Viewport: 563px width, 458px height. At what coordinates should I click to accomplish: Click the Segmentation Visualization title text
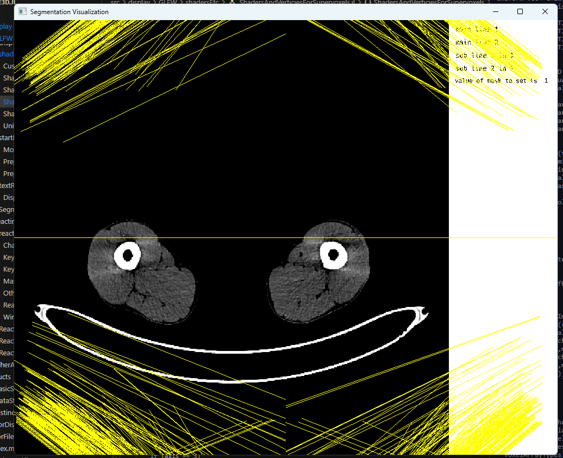69,11
